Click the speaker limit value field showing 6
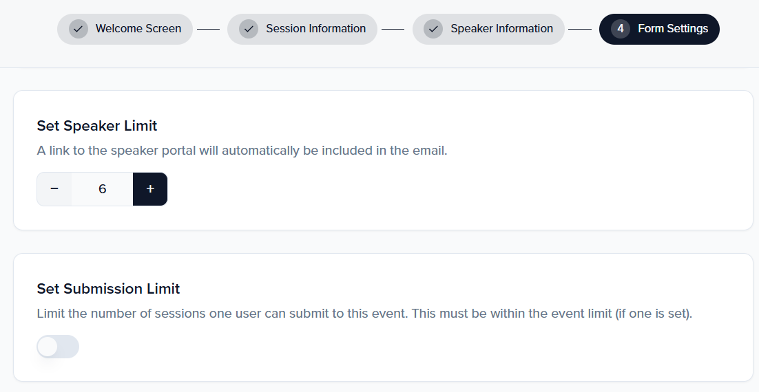Viewport: 759px width, 392px height. (x=102, y=189)
